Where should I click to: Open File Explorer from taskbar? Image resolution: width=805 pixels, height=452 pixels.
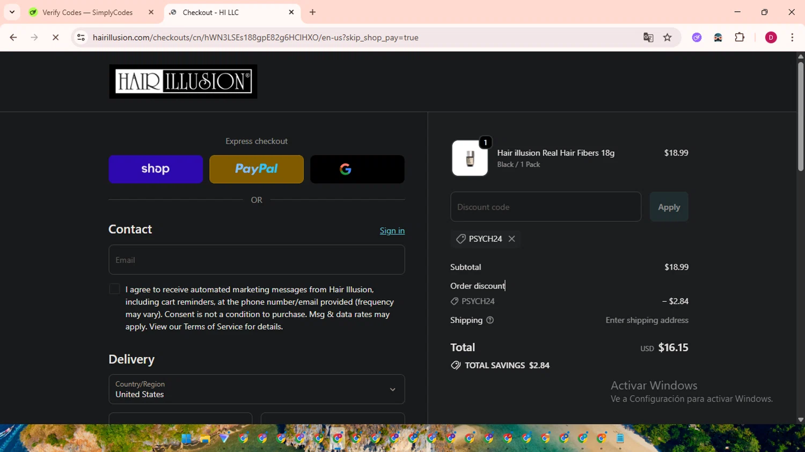(205, 439)
